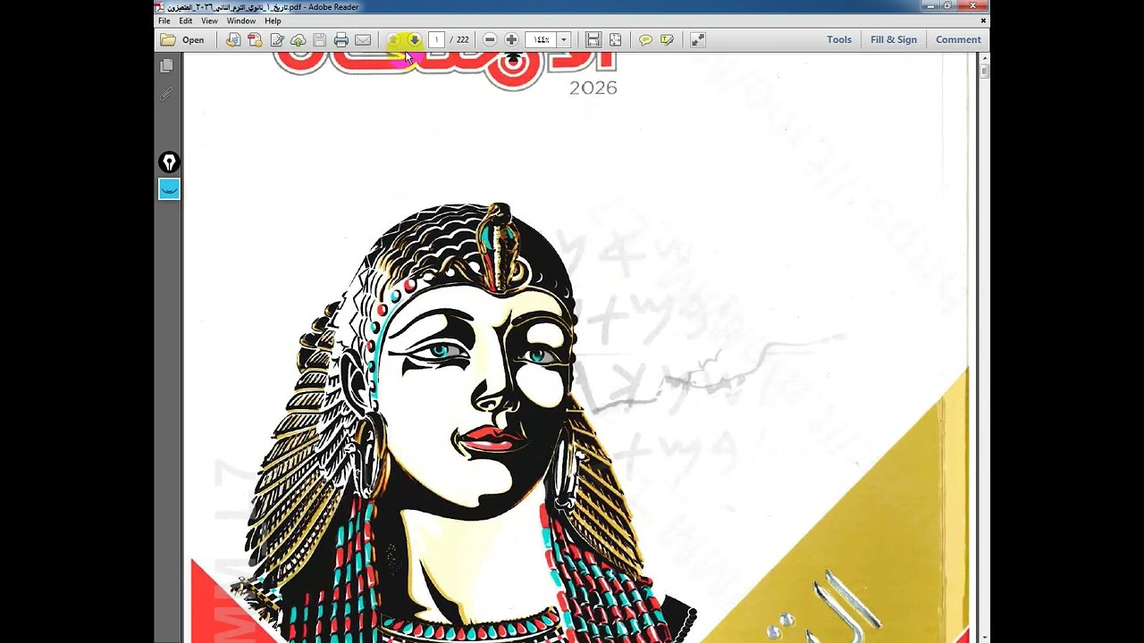Click the create PDF online icon

coord(232,40)
